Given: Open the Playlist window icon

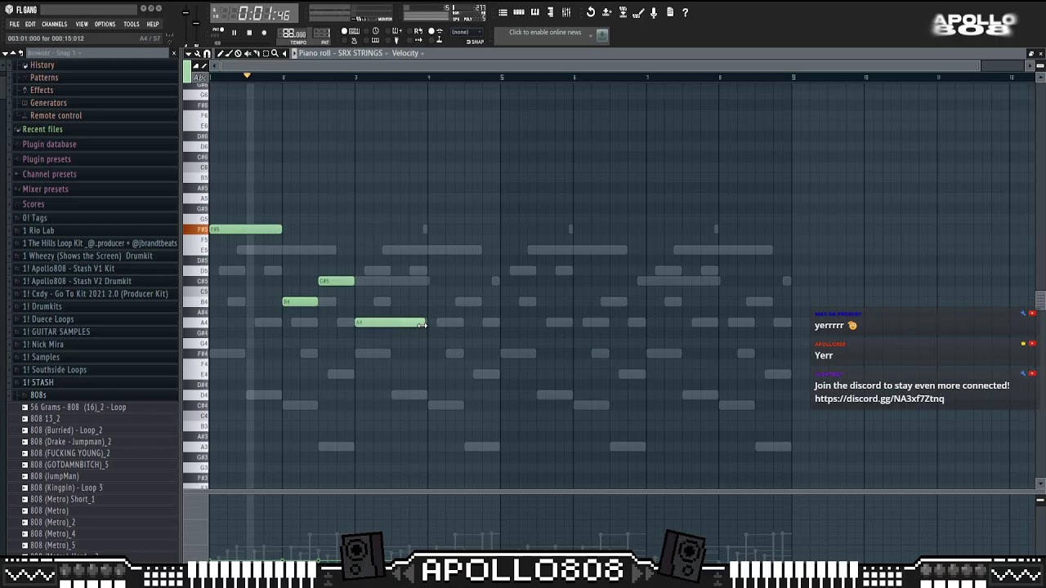Looking at the screenshot, I should (x=503, y=12).
